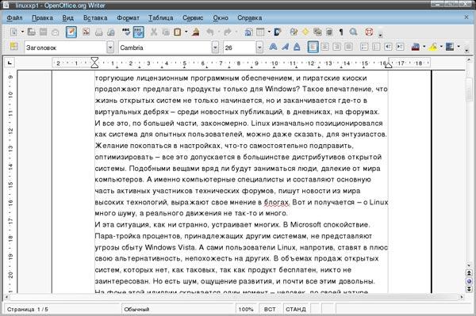Redo the last undone action
The width and height of the screenshot is (476, 316).
pos(228,32)
